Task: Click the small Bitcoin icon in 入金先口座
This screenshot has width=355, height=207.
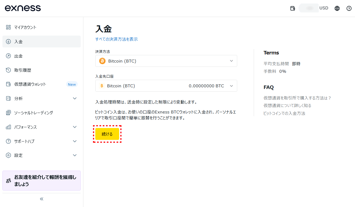Action: point(102,86)
